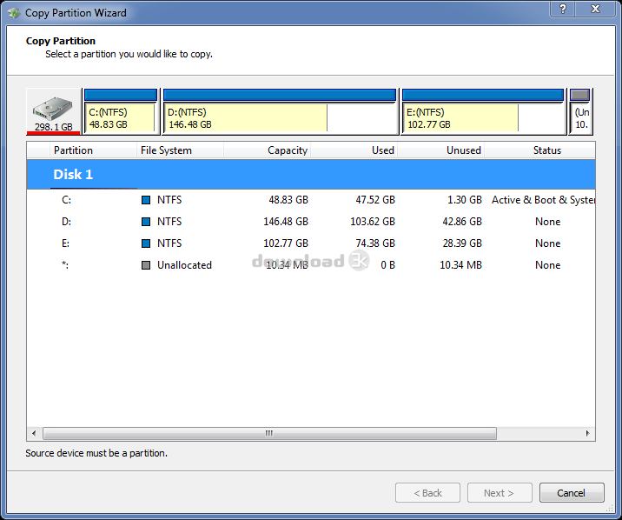
Task: Click the blue NTFS square in D: row
Action: click(x=146, y=222)
